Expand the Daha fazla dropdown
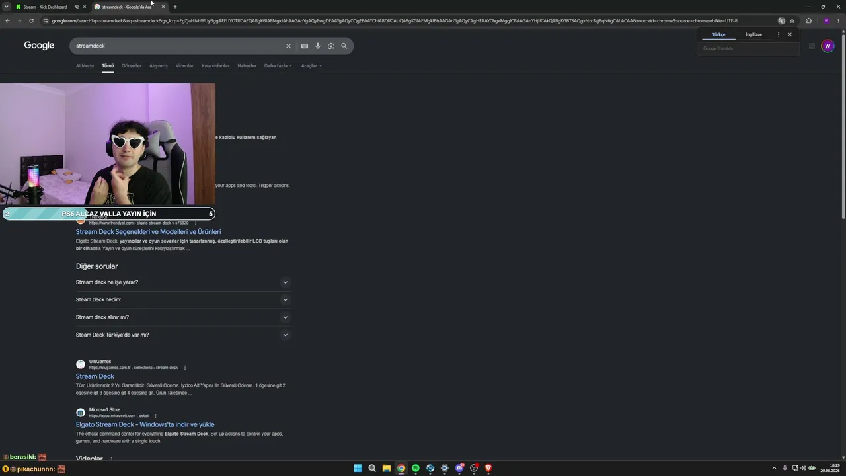The height and width of the screenshot is (476, 846). (278, 65)
